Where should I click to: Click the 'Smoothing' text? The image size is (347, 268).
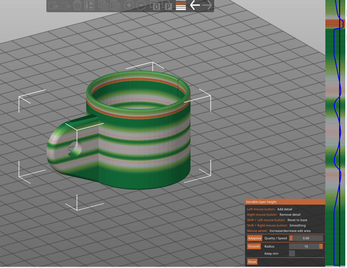point(298,225)
